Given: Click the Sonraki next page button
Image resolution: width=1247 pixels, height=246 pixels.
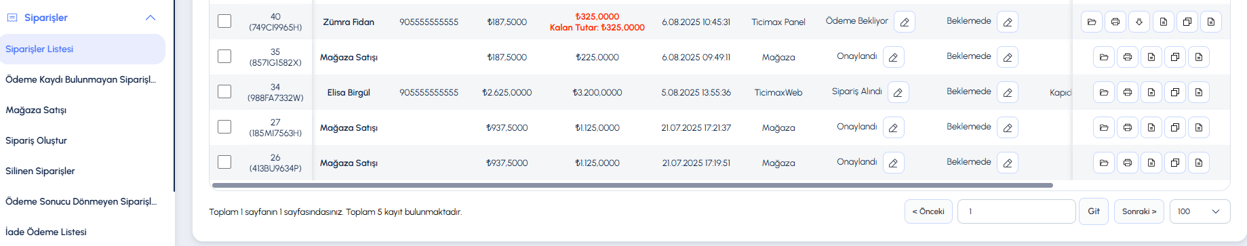Looking at the screenshot, I should (1139, 211).
